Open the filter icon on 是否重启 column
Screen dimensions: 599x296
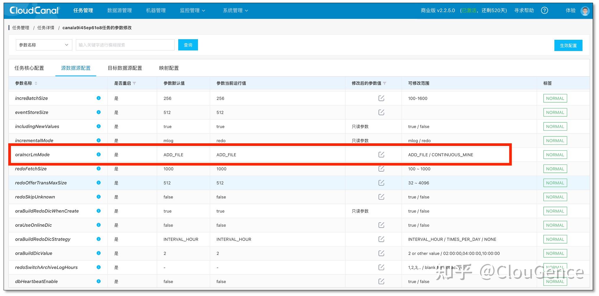135,83
